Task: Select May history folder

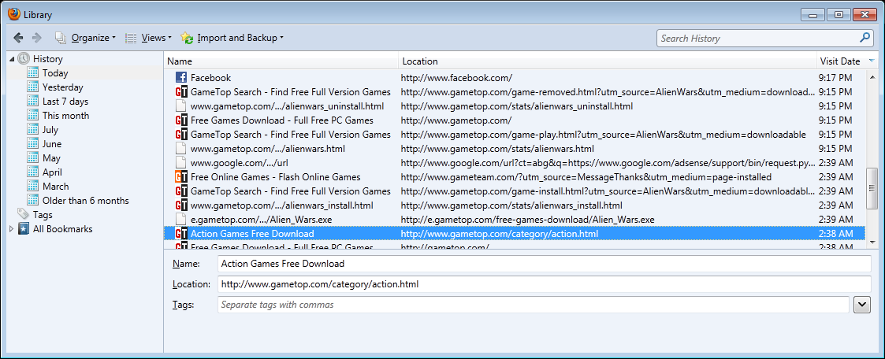Action: (51, 158)
